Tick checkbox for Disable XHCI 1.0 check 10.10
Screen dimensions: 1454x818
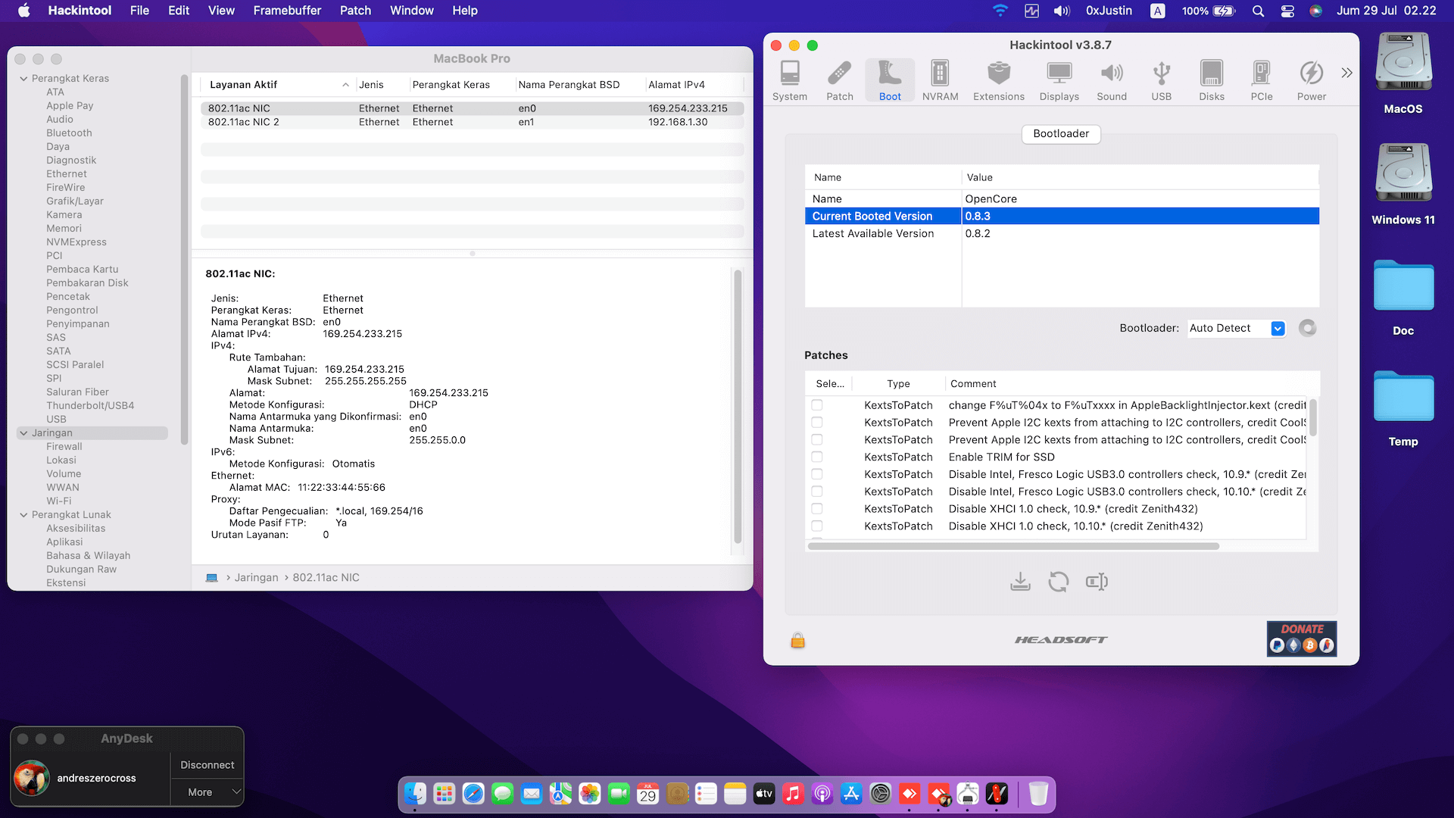point(817,526)
